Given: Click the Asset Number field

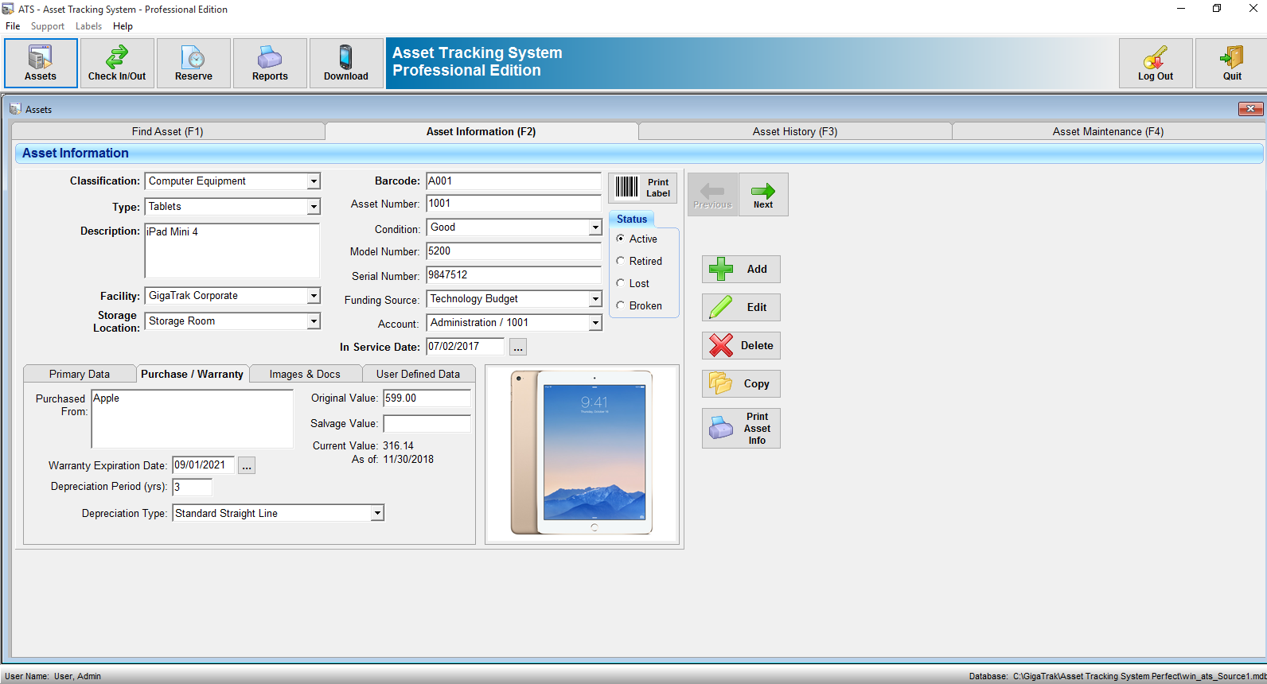Looking at the screenshot, I should (513, 204).
